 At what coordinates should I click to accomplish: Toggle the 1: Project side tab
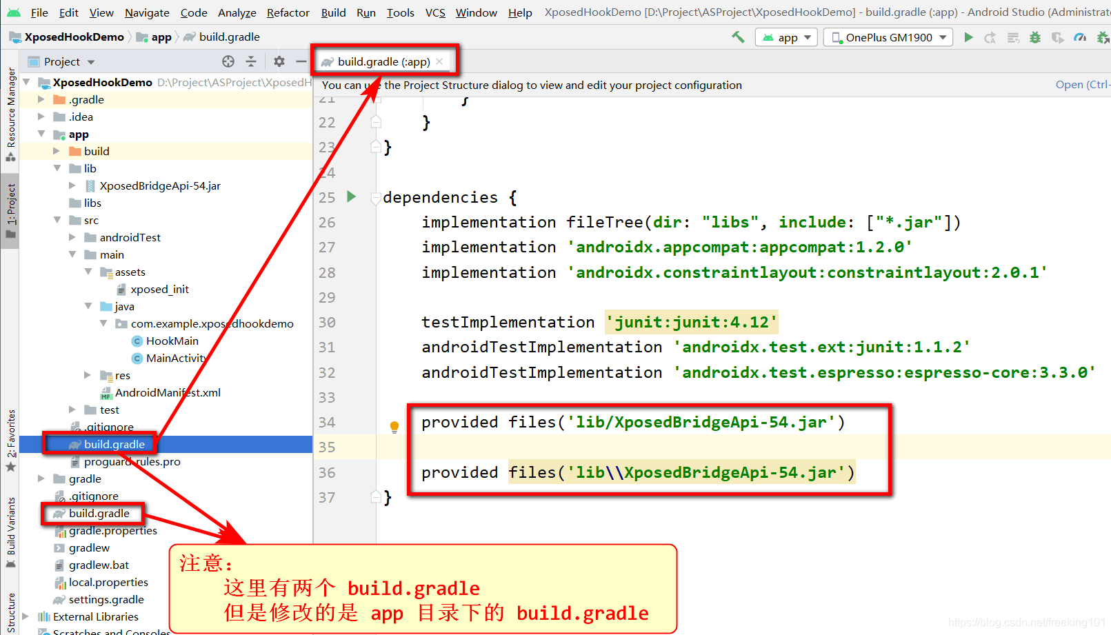pos(10,210)
